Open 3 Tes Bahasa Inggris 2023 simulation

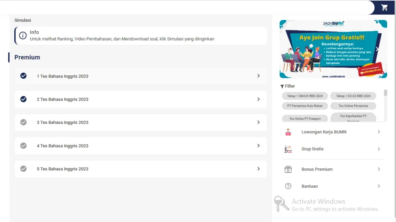[141, 122]
